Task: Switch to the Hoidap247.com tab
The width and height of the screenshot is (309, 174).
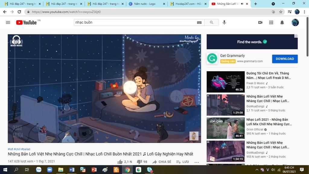Action: [x=189, y=4]
